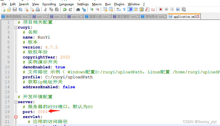Close the application.yml tab
The width and height of the screenshot is (220, 126).
coord(198,16)
